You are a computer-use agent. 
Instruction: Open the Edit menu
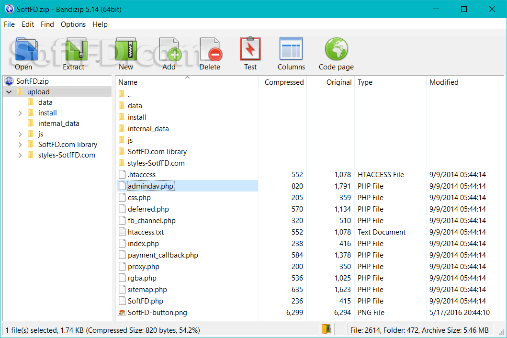28,24
